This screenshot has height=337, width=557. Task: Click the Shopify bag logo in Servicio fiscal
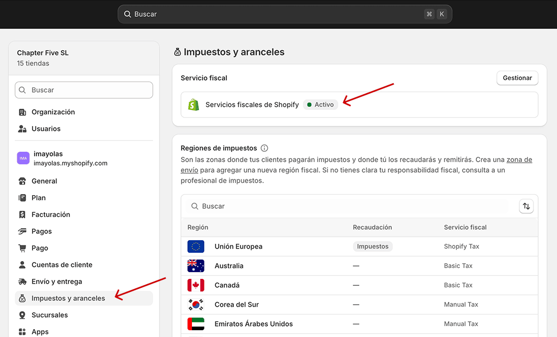pos(194,105)
